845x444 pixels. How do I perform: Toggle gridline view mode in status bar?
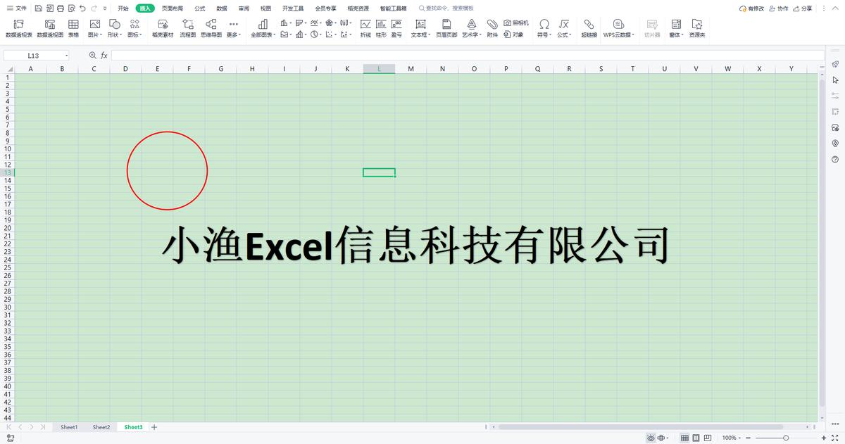click(x=684, y=437)
